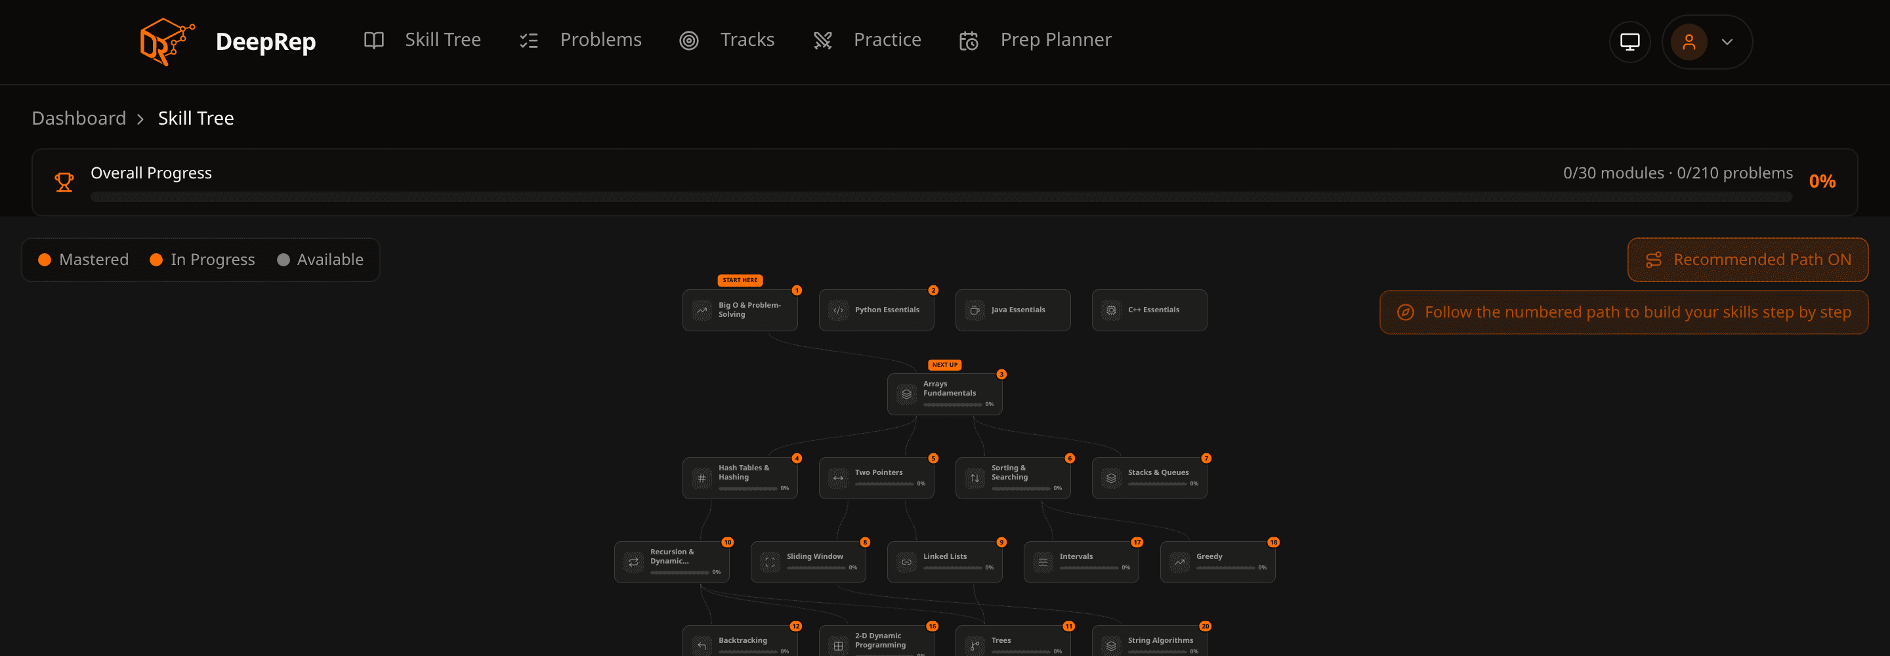Open the Arrays Fundamentals node
This screenshot has height=656, width=1890.
coord(944,394)
